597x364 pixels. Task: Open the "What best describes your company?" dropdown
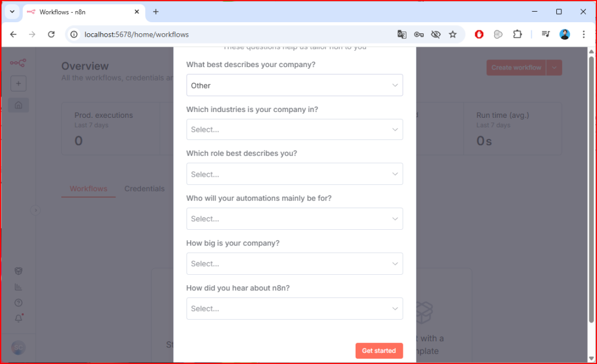294,85
